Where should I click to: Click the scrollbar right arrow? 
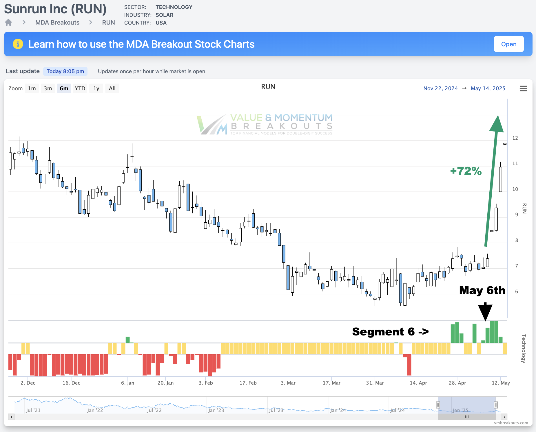[x=504, y=417]
